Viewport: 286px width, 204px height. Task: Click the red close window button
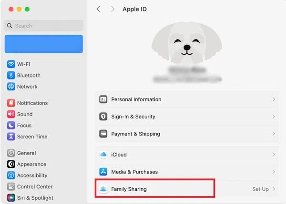click(11, 9)
